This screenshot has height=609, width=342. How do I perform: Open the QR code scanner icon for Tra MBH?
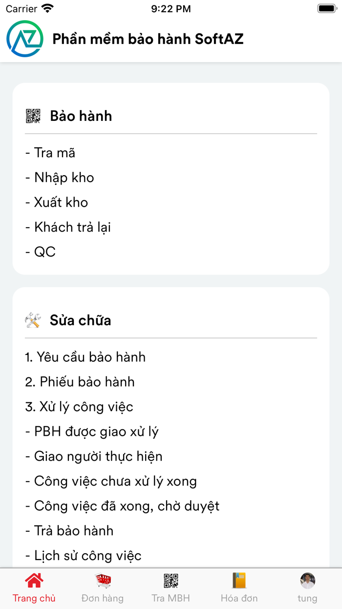click(x=171, y=581)
